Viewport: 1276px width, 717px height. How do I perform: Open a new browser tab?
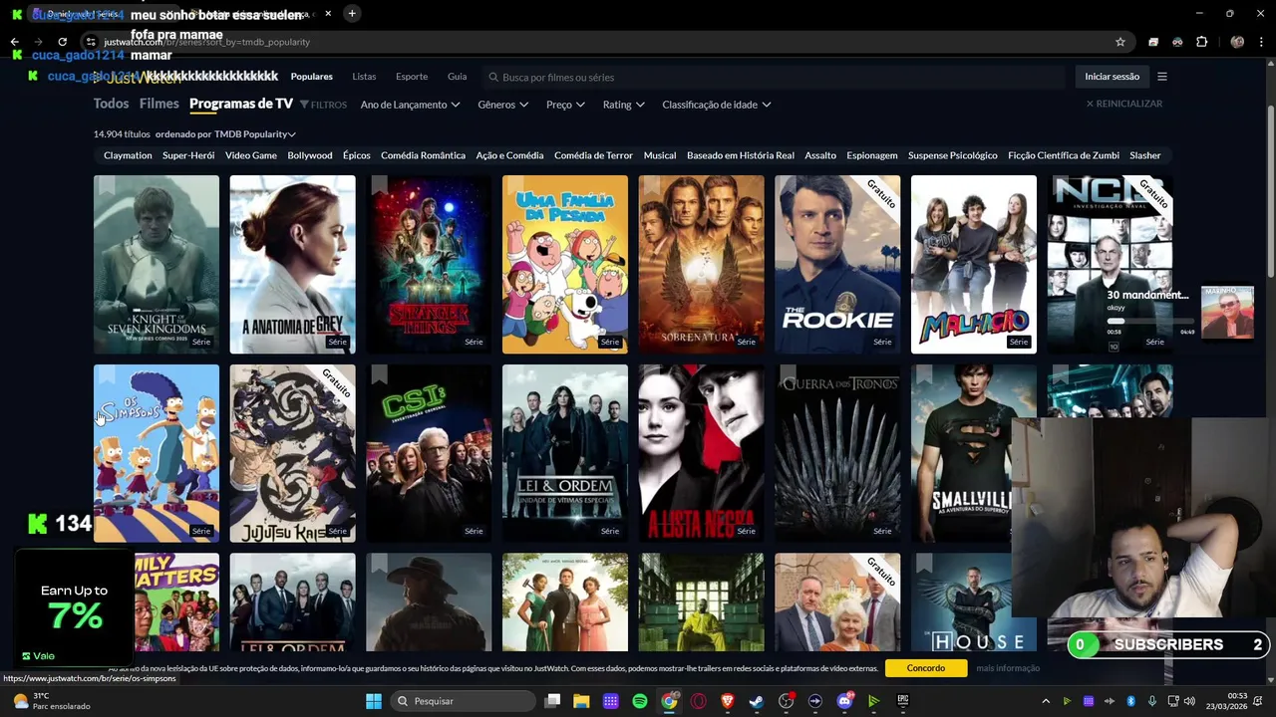pos(352,13)
